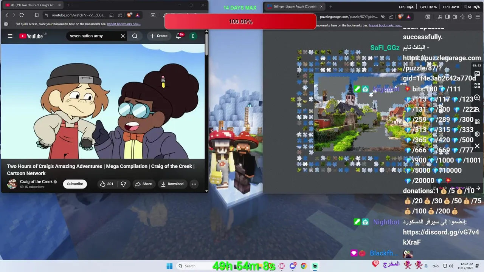Toggle the muted-site icon in puzzle address bar

[383, 17]
